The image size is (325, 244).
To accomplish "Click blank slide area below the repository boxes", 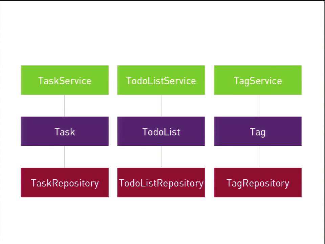I will coord(162,220).
